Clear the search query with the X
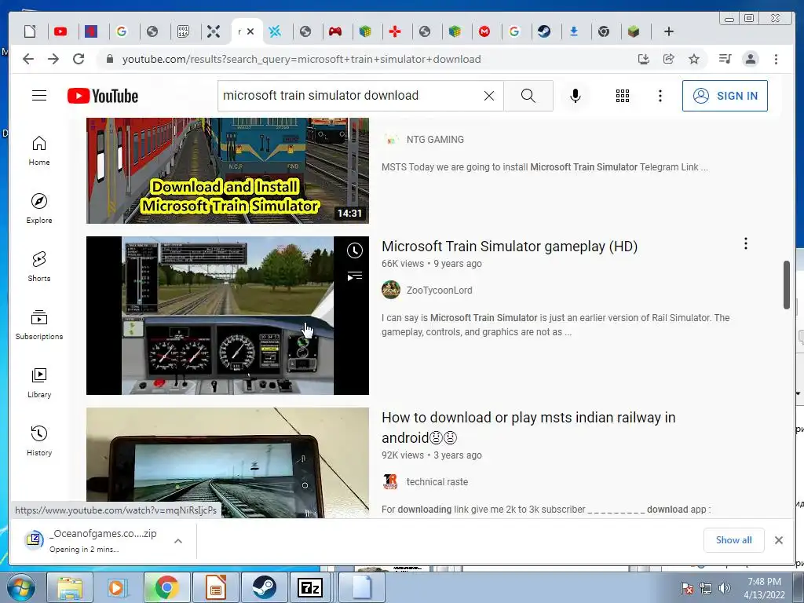 (x=489, y=96)
